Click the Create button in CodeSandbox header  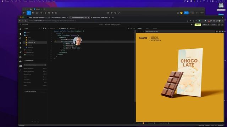tap(214, 25)
